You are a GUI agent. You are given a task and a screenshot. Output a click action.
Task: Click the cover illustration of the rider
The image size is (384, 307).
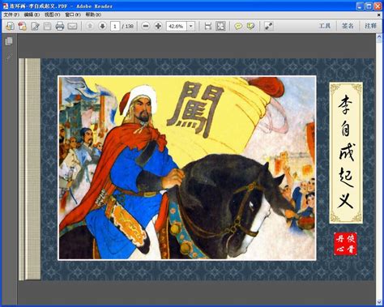tap(187, 168)
